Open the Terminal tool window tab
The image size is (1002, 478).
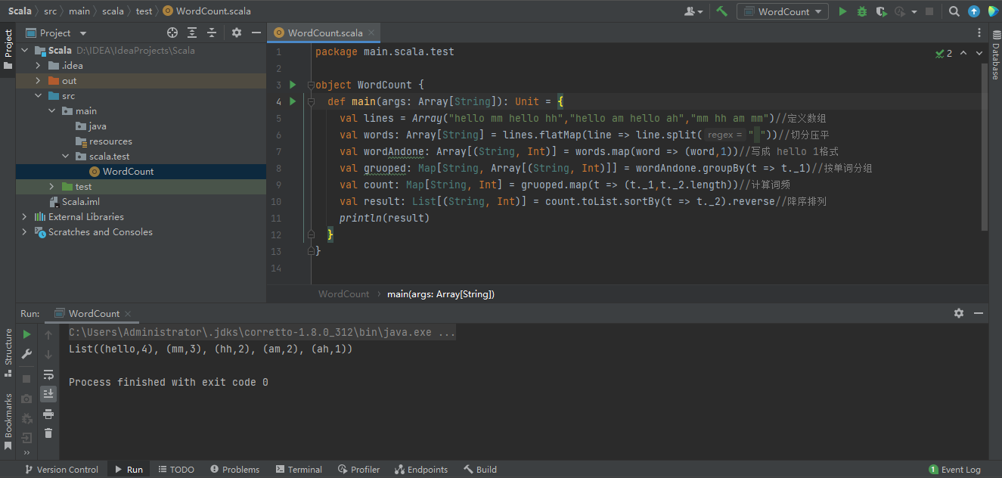pos(299,470)
